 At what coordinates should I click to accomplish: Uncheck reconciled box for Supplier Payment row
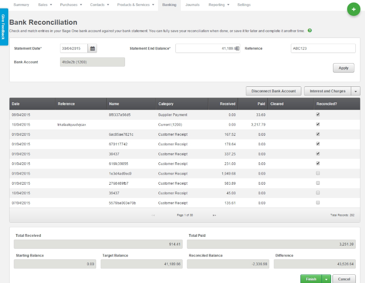click(x=318, y=115)
